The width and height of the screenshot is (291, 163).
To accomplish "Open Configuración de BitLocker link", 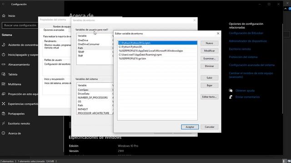I will click(246, 33).
